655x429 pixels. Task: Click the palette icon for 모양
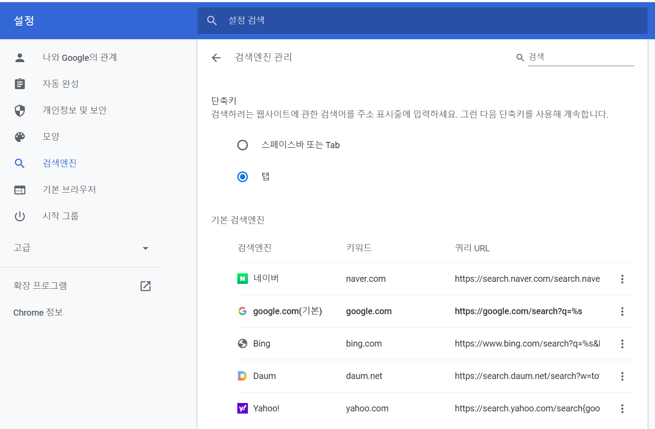(x=20, y=137)
